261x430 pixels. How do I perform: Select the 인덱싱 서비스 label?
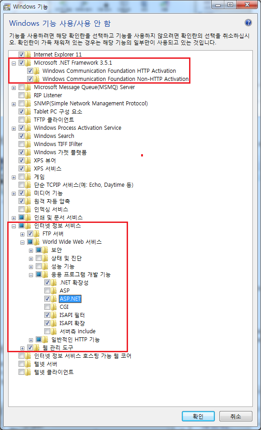pyautogui.click(x=51, y=209)
